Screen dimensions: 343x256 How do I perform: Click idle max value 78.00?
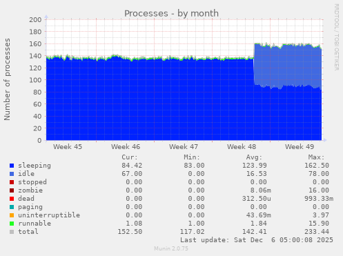[x=319, y=174]
